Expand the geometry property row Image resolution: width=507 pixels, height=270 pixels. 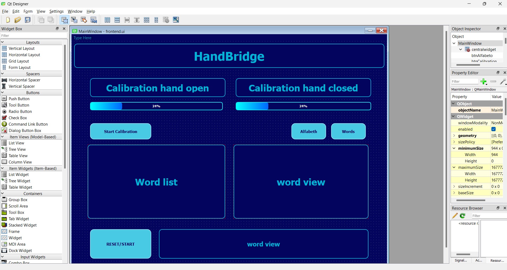[454, 136]
